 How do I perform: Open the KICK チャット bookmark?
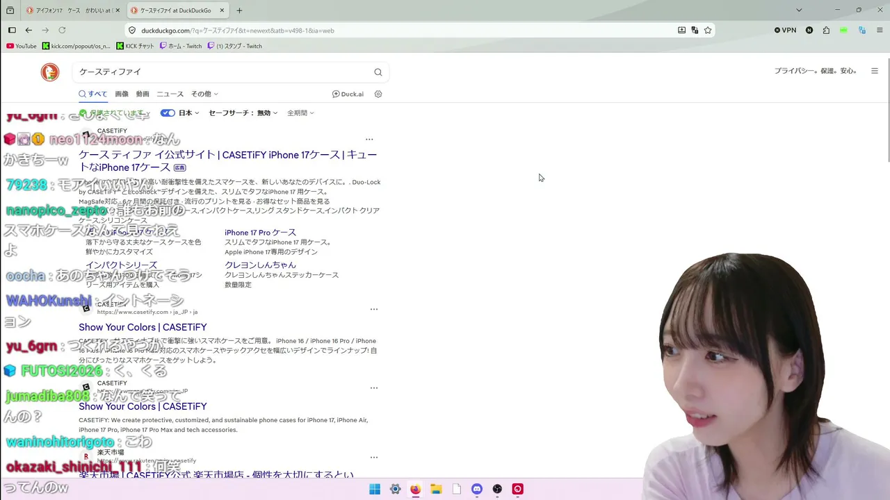coord(136,46)
